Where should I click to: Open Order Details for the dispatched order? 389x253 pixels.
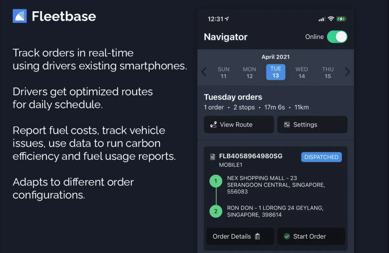(x=240, y=236)
